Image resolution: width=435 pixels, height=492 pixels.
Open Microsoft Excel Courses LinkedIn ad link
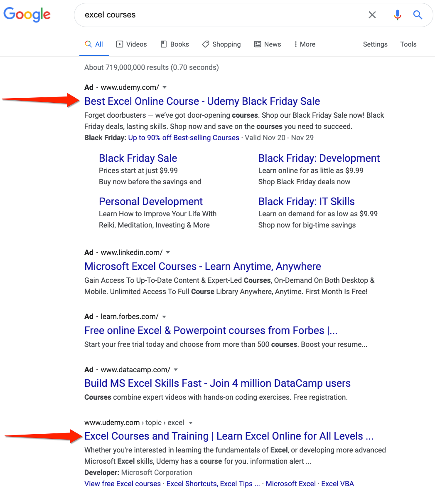[x=203, y=267]
